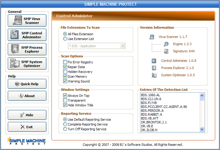Click the X icon on Exit
The image size is (220, 150).
tap(22, 127)
